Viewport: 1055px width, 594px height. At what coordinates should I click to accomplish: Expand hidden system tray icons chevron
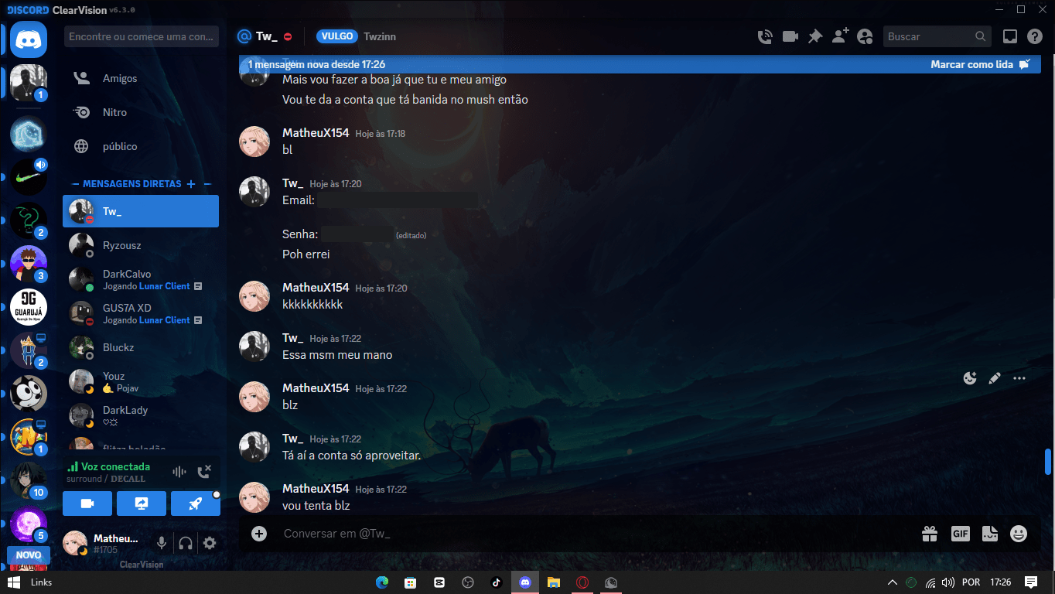(x=893, y=582)
